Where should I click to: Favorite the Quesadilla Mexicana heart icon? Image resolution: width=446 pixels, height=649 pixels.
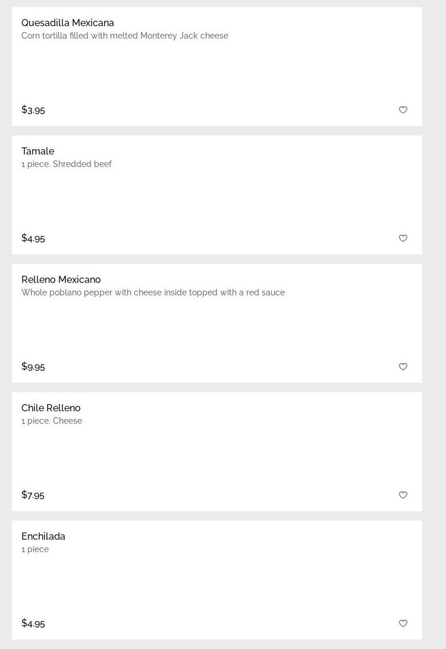click(x=403, y=110)
